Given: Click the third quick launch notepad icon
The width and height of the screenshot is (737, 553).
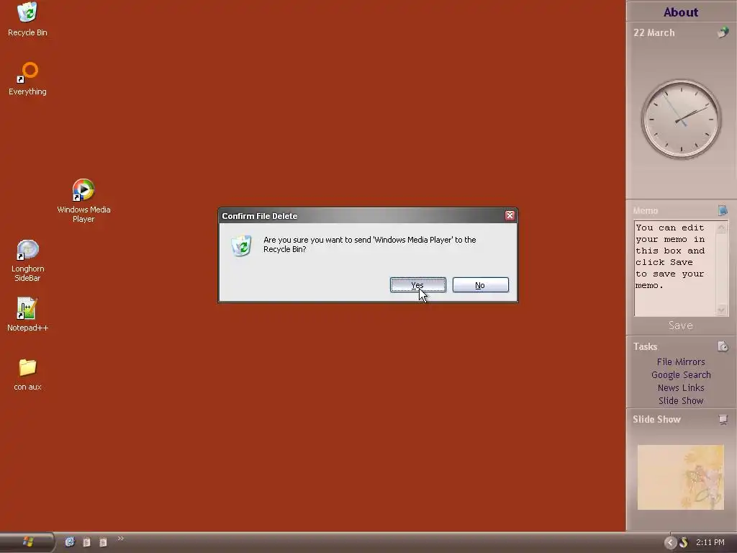Looking at the screenshot, I should coord(103,542).
